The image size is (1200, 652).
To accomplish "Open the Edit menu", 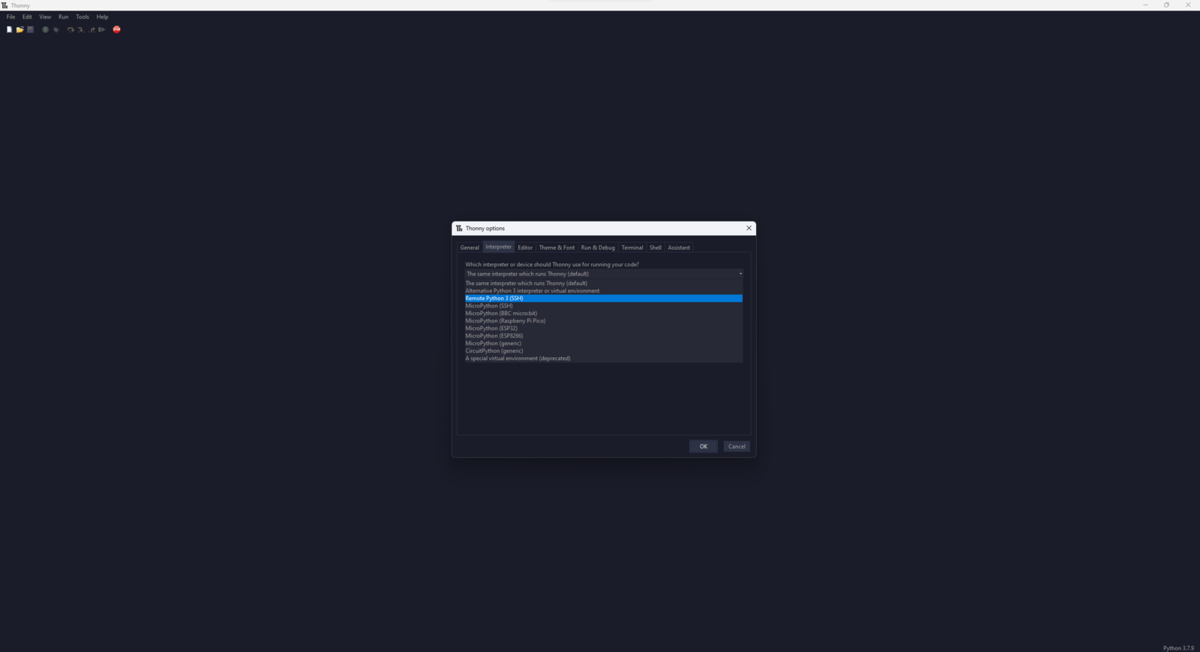I will coord(27,17).
